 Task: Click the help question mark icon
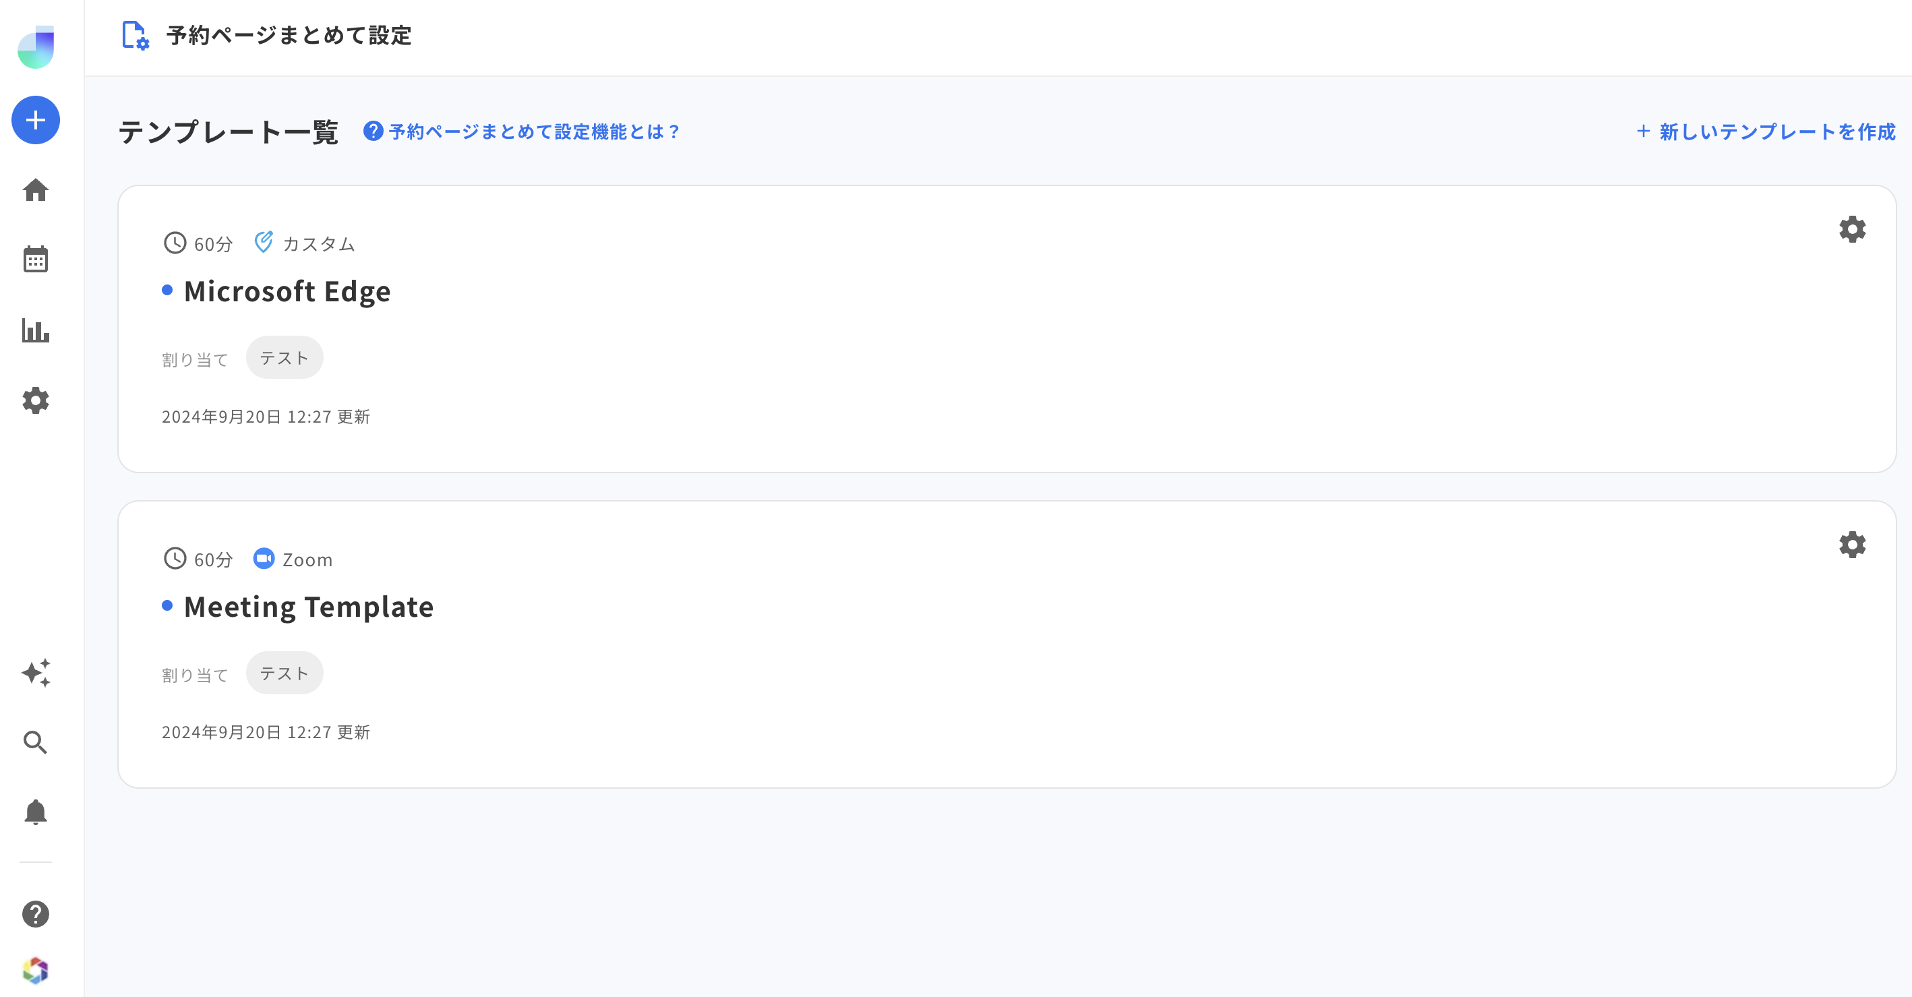tap(36, 913)
